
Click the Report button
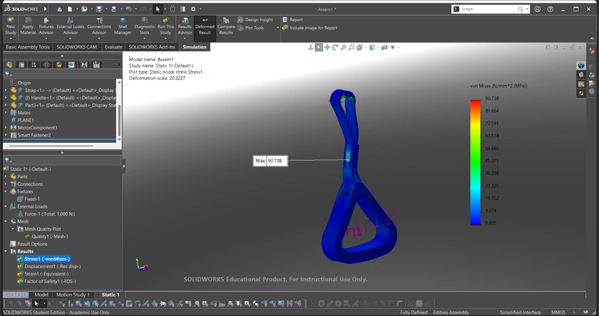(x=293, y=20)
